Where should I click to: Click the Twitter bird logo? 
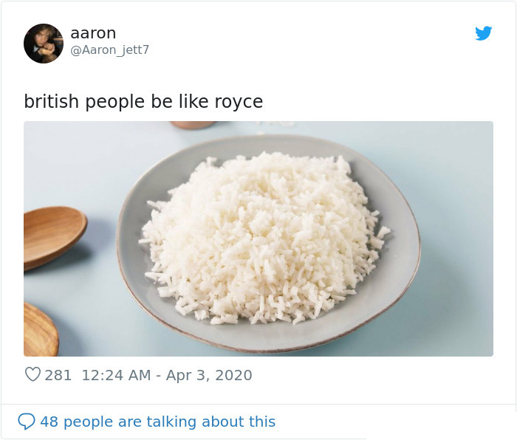coord(483,33)
